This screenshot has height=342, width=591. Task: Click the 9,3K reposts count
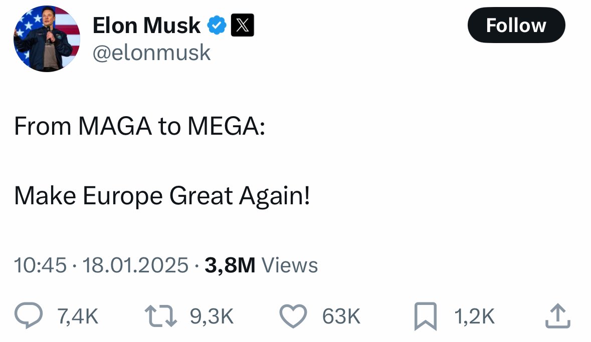[x=212, y=316]
